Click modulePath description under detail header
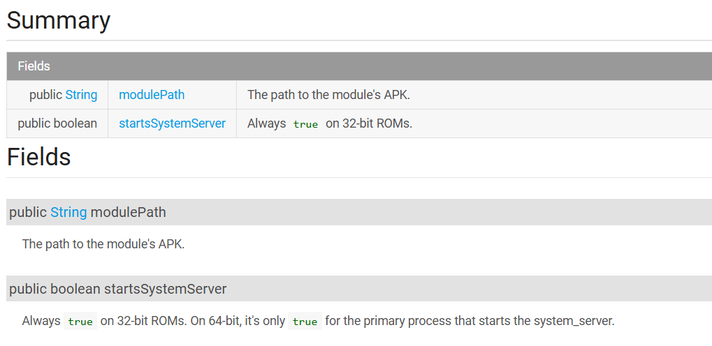Image resolution: width=712 pixels, height=346 pixels. click(x=103, y=244)
